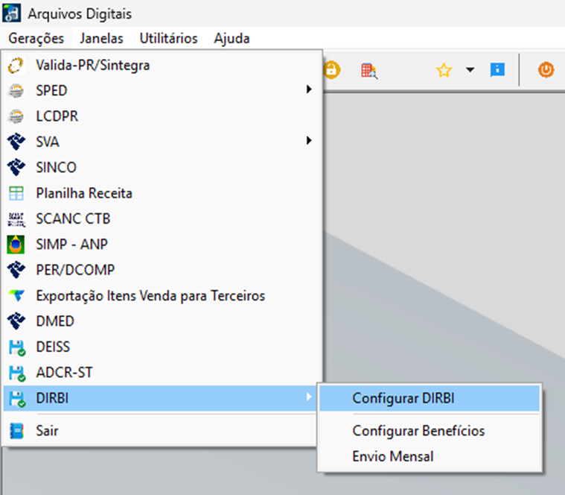Image resolution: width=565 pixels, height=495 pixels.
Task: Open the Ajuda menu
Action: coord(232,38)
